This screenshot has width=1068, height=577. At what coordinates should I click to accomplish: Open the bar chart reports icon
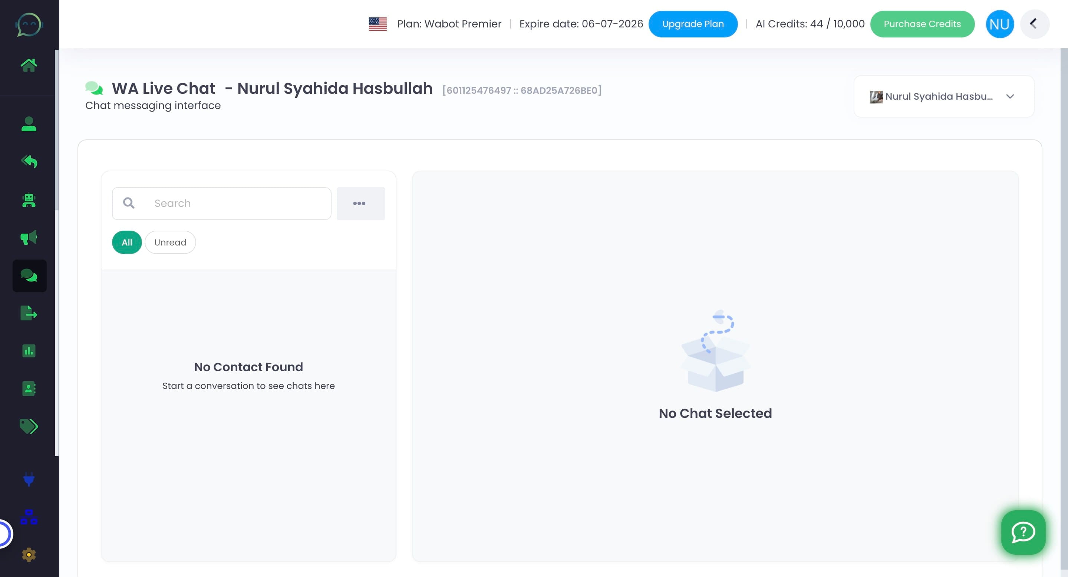(29, 351)
